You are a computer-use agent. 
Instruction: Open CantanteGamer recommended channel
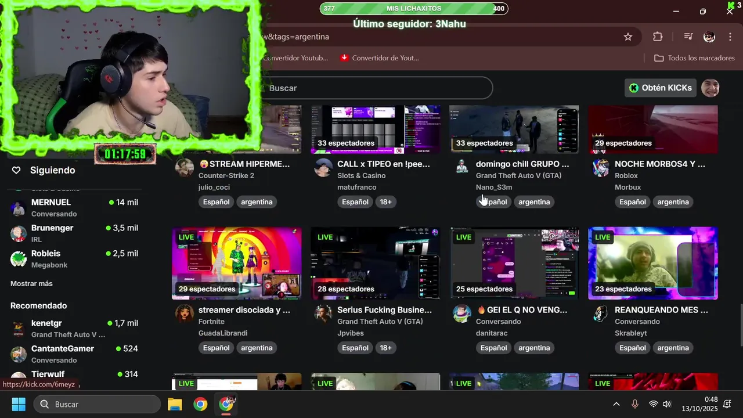[74, 354]
